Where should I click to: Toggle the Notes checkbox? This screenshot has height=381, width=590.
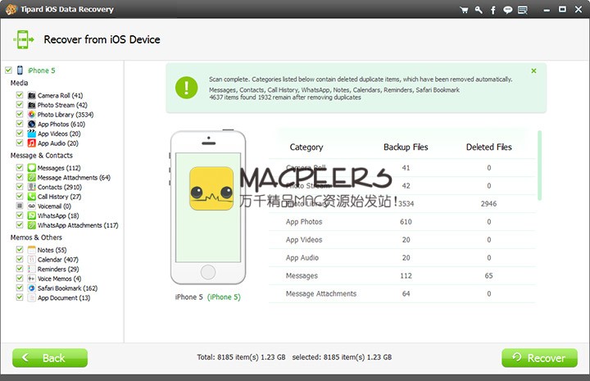click(x=20, y=249)
